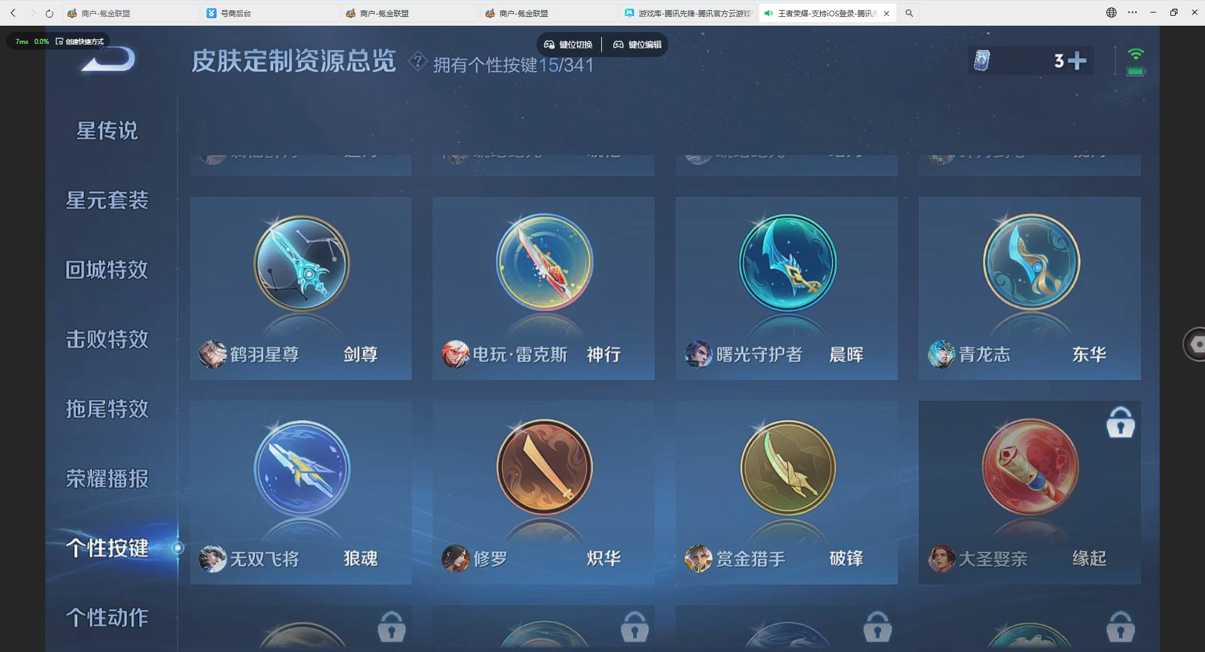Open the globe language menu in the browser

pyautogui.click(x=1110, y=13)
